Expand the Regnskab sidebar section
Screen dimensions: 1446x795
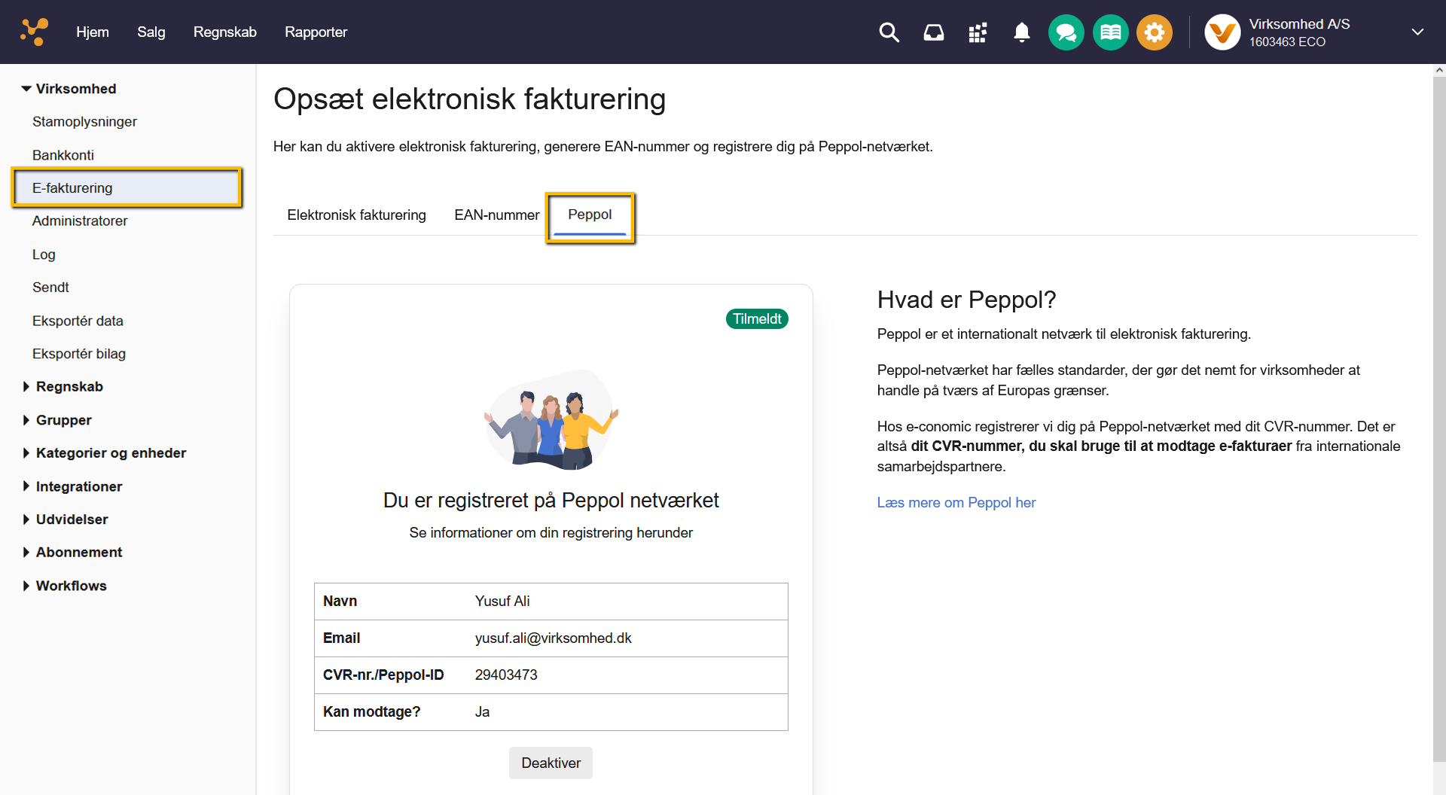pyautogui.click(x=69, y=386)
